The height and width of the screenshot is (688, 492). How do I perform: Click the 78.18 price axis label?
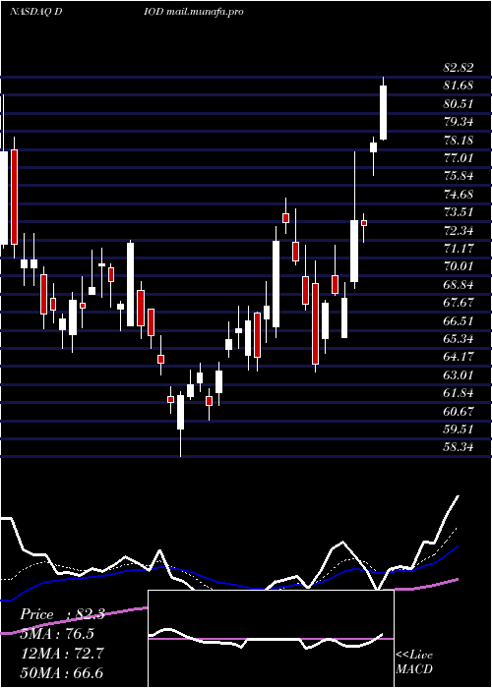459,141
